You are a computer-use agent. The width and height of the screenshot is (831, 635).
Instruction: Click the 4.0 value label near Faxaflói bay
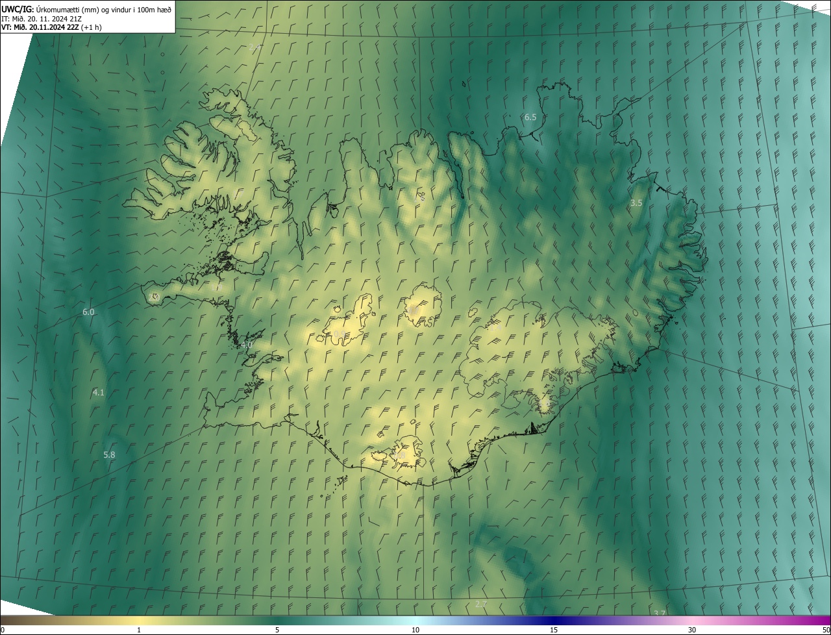click(x=246, y=345)
